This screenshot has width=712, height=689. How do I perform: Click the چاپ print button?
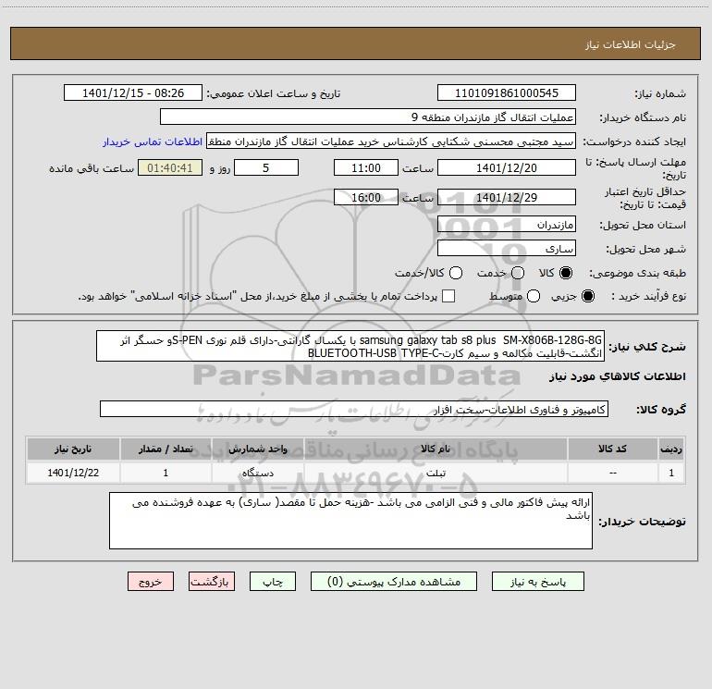pos(273,582)
